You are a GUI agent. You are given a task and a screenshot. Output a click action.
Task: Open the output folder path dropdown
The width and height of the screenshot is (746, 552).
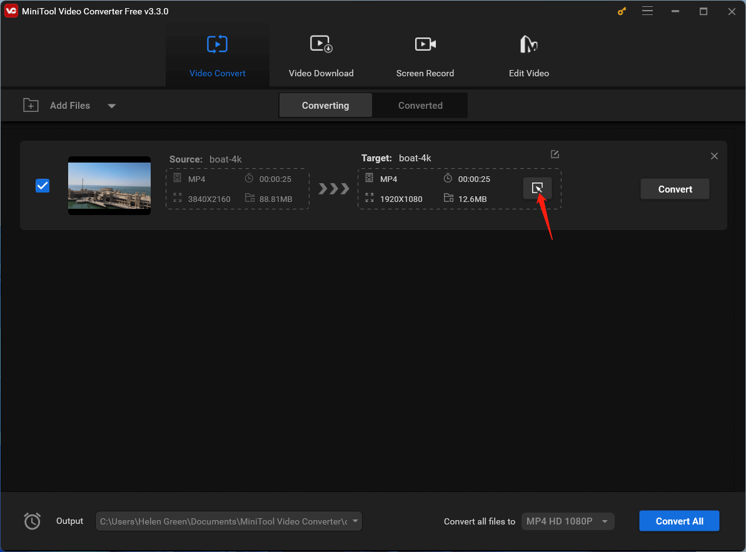point(355,521)
